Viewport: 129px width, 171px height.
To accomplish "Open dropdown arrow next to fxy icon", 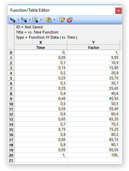I will pyautogui.click(x=18, y=20).
